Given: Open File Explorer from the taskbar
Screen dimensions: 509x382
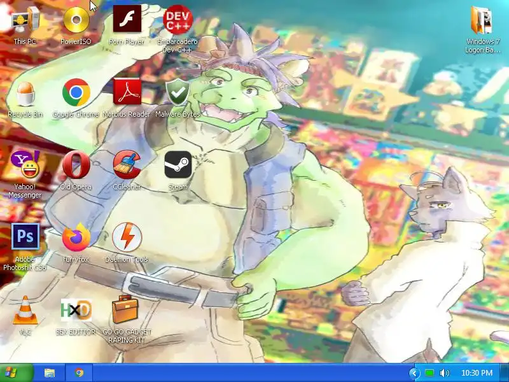Looking at the screenshot, I should (50, 372).
